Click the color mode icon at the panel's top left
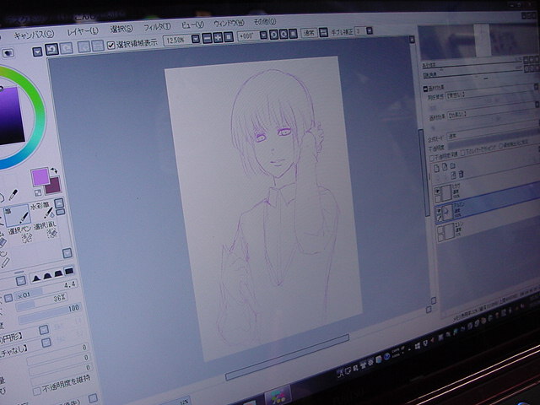The height and width of the screenshot is (405, 540). (8, 52)
